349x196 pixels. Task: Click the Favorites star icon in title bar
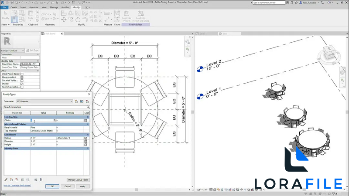click(296, 3)
